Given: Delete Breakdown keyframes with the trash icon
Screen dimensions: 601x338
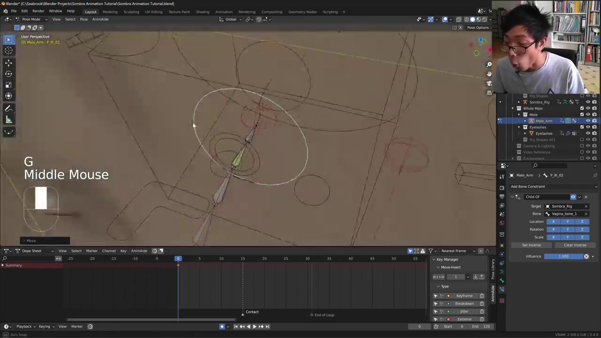Looking at the screenshot, I should [482, 304].
